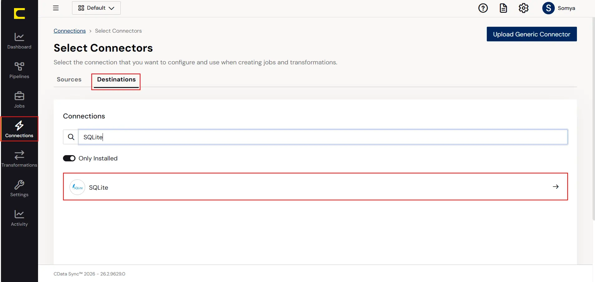This screenshot has width=595, height=282.
Task: Select Connections in the sidebar
Action: (19, 129)
